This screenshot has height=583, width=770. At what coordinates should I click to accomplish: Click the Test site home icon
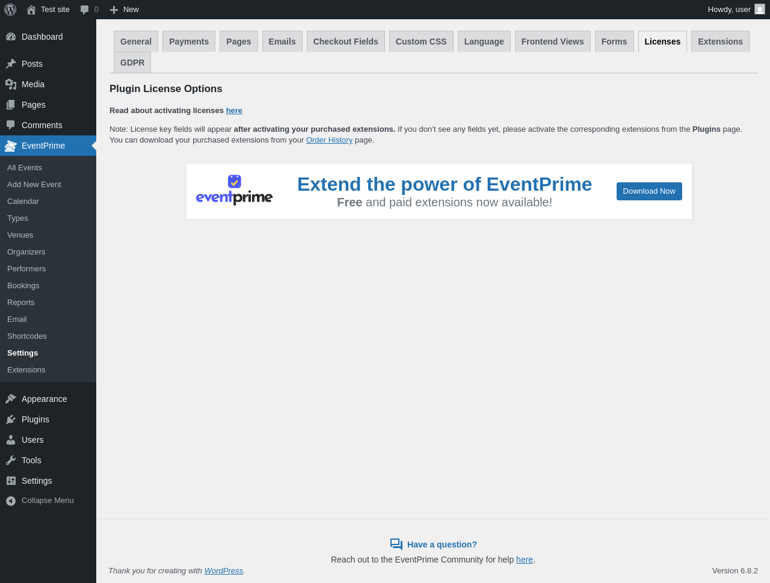(31, 10)
